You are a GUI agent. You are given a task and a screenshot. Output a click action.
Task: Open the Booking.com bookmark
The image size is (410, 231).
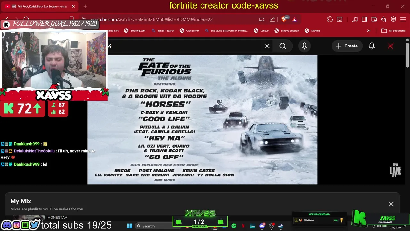pyautogui.click(x=135, y=31)
